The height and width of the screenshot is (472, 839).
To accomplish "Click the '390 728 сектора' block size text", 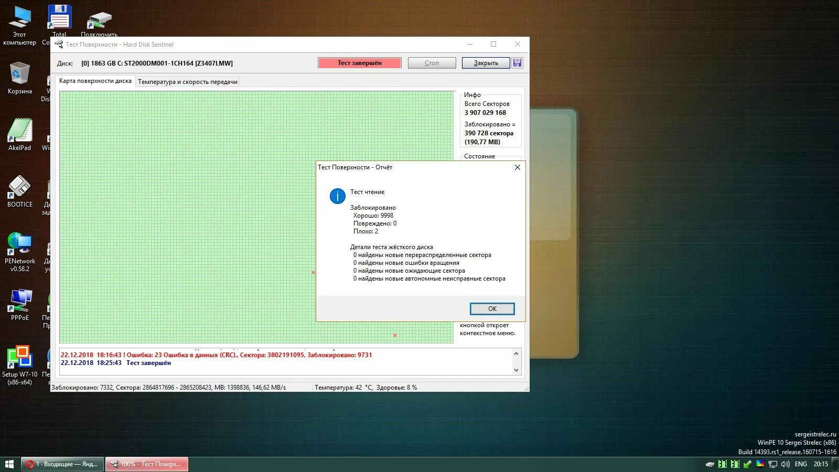I will click(x=489, y=133).
